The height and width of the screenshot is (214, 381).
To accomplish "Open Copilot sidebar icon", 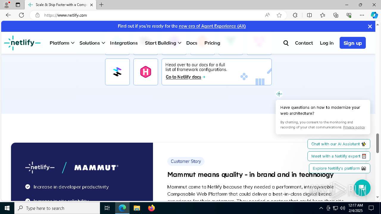I will pyautogui.click(x=374, y=15).
